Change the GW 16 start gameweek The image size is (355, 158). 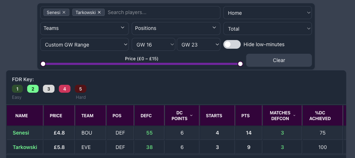pos(153,45)
